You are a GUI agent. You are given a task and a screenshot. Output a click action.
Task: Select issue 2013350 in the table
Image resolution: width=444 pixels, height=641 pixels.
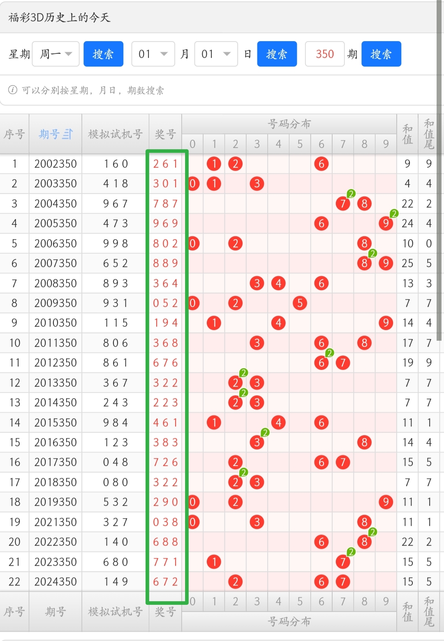tap(55, 383)
